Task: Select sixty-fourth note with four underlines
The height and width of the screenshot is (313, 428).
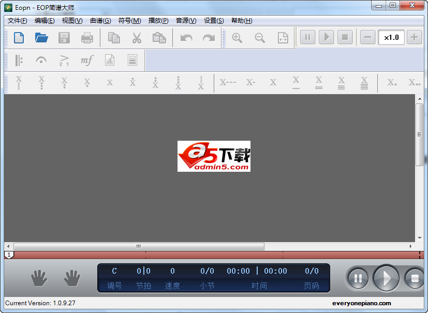Action: (x=364, y=83)
